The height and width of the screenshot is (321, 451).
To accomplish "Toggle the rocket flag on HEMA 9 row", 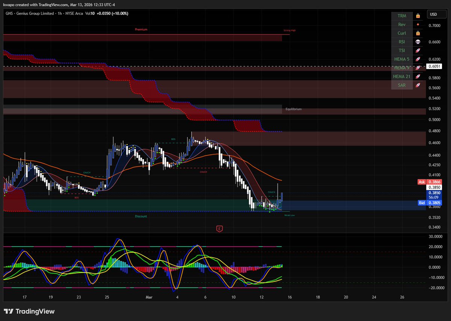I will coord(417,68).
